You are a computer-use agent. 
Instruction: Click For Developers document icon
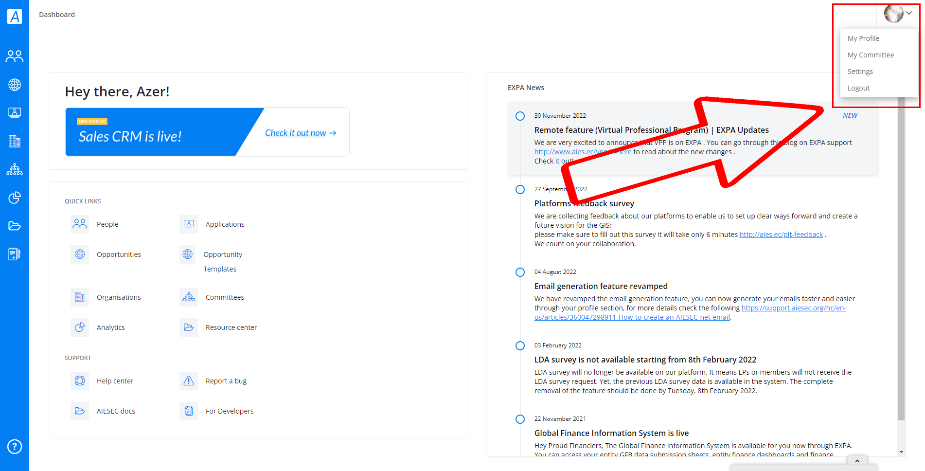point(189,411)
